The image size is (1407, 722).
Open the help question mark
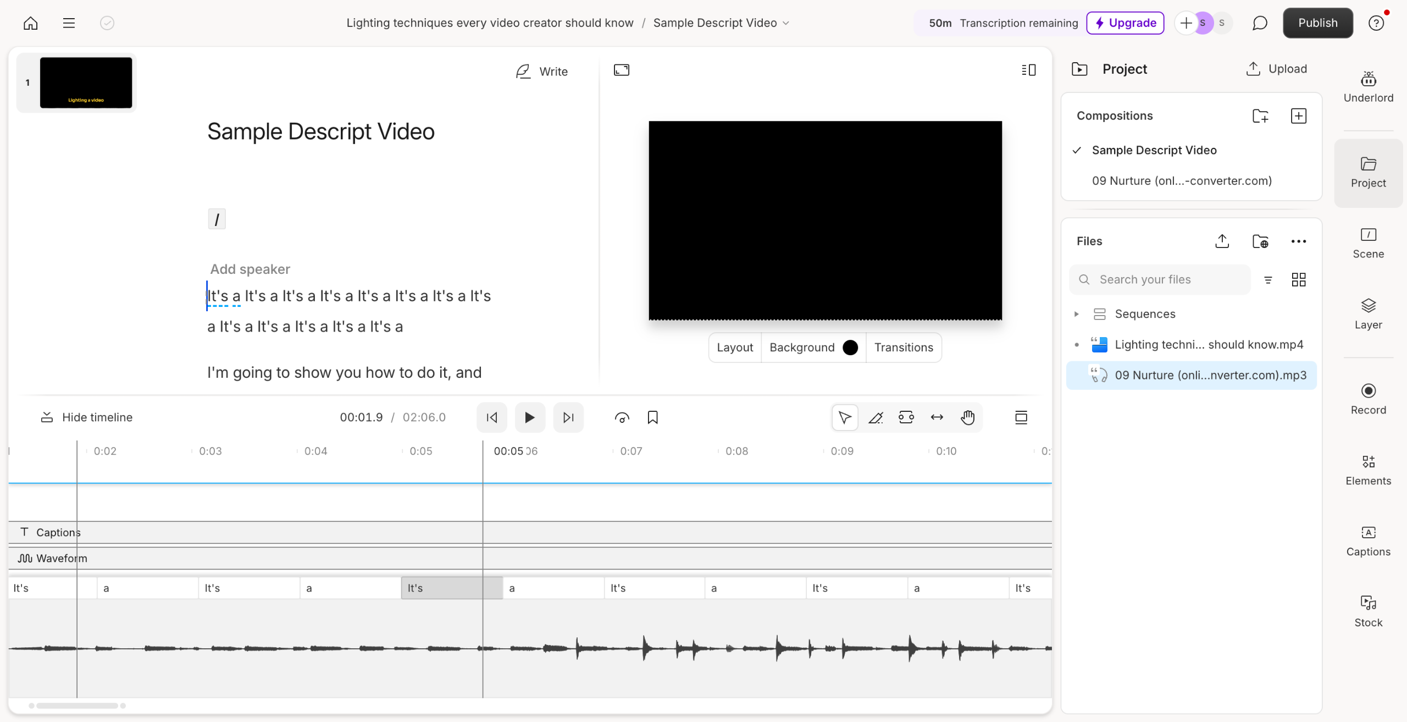pyautogui.click(x=1376, y=23)
